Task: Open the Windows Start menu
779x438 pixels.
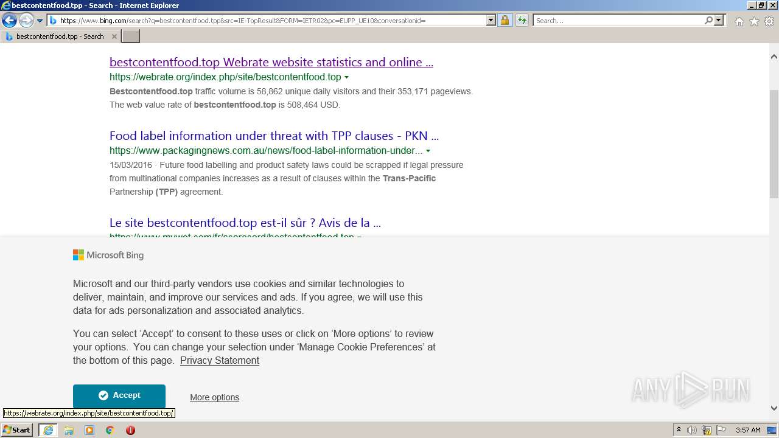Action: click(x=17, y=430)
